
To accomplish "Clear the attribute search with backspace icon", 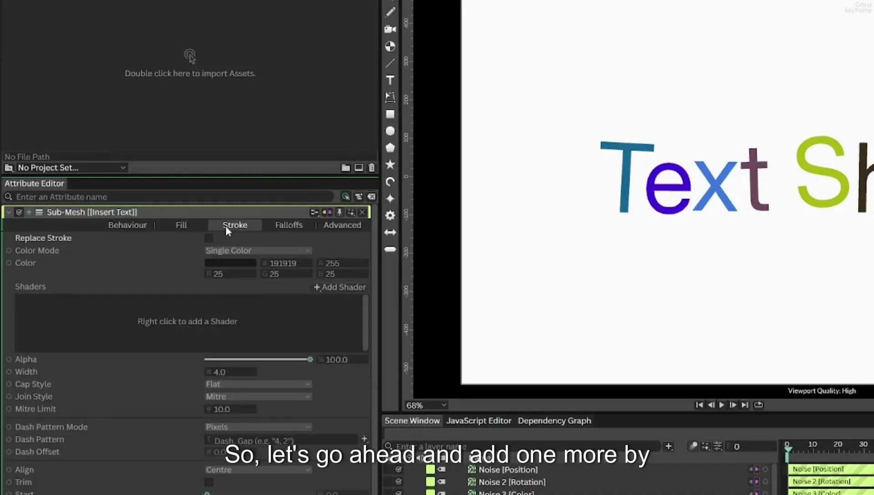I will click(371, 197).
